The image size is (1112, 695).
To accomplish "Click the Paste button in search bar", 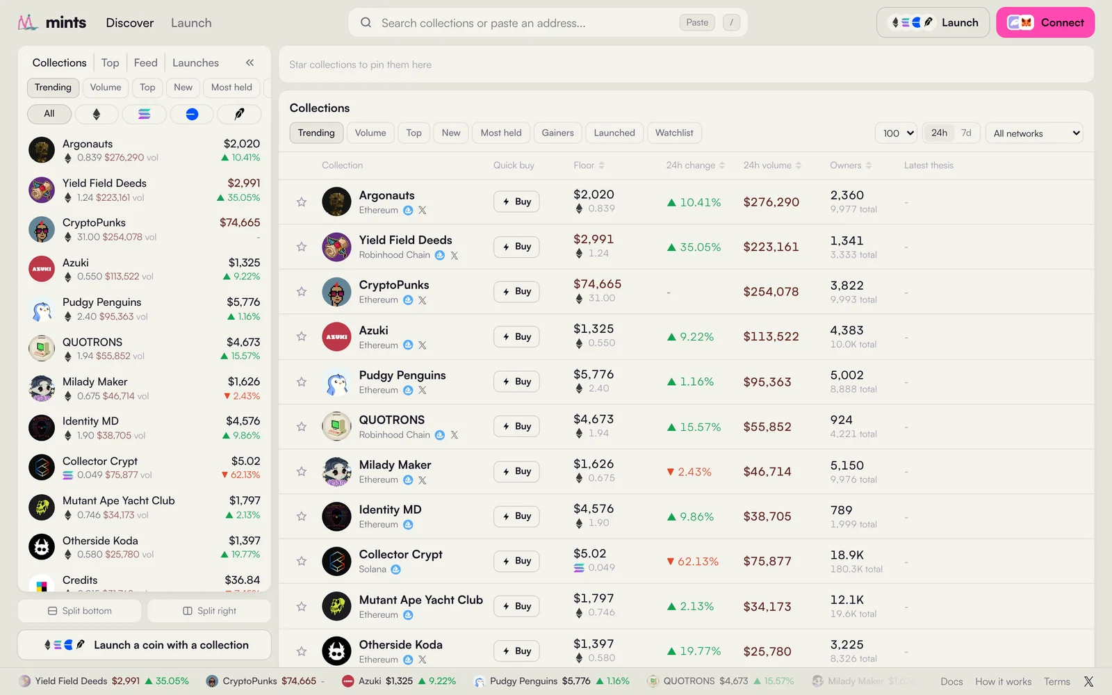I will [697, 22].
